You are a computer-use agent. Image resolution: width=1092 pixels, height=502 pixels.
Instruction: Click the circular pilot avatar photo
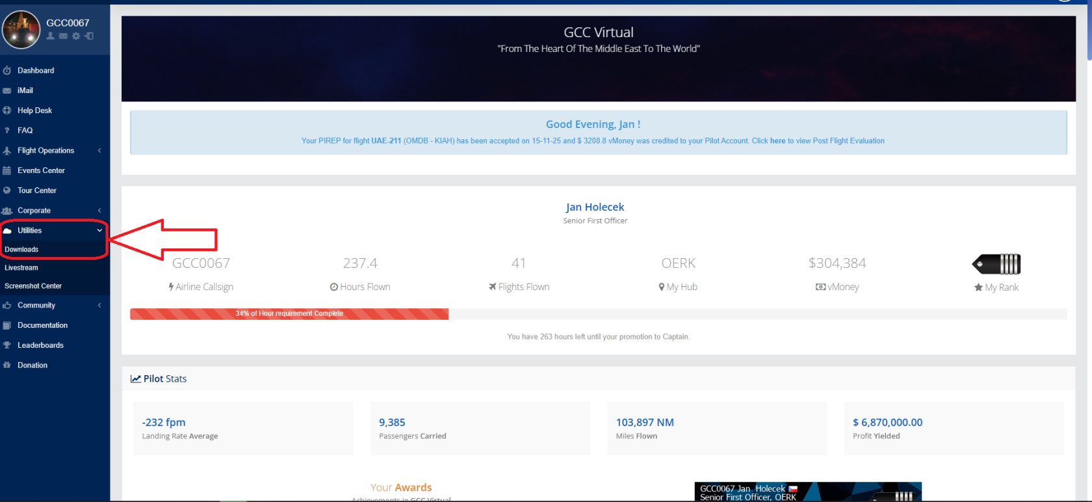click(21, 29)
